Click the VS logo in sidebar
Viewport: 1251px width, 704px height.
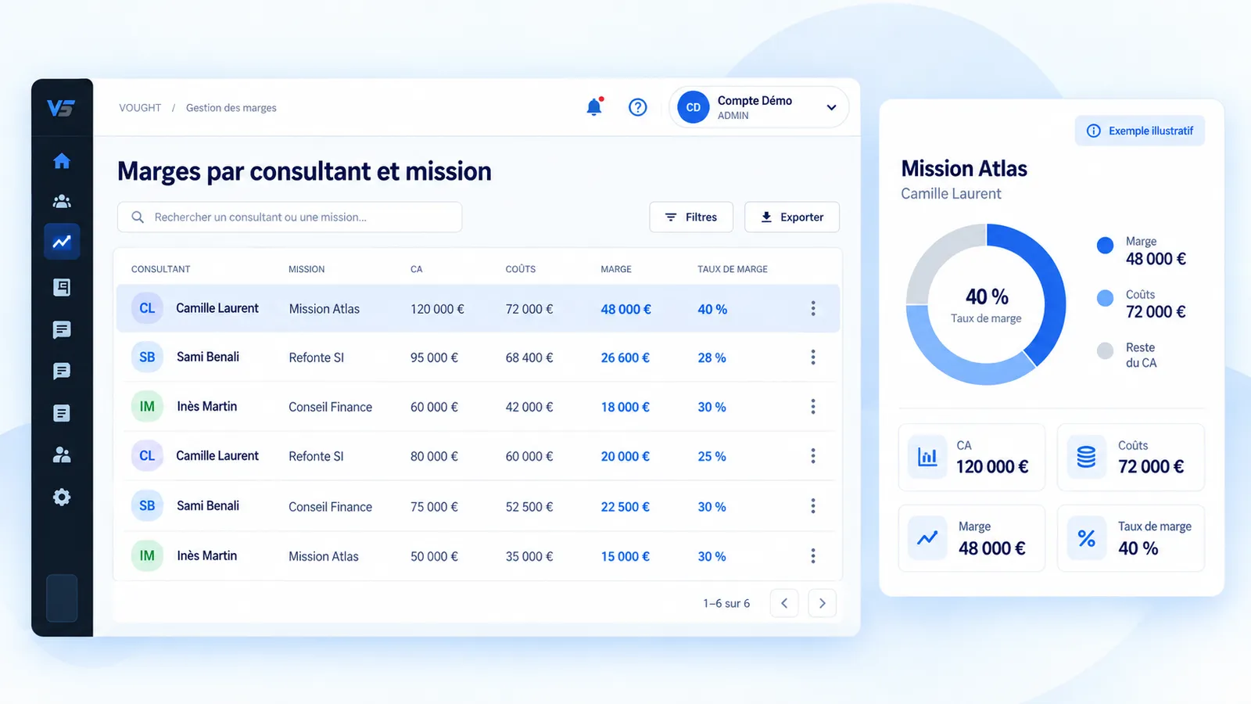[60, 108]
